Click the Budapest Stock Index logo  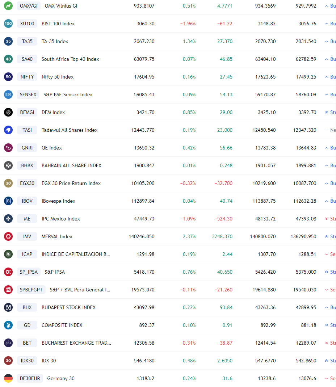click(x=8, y=307)
